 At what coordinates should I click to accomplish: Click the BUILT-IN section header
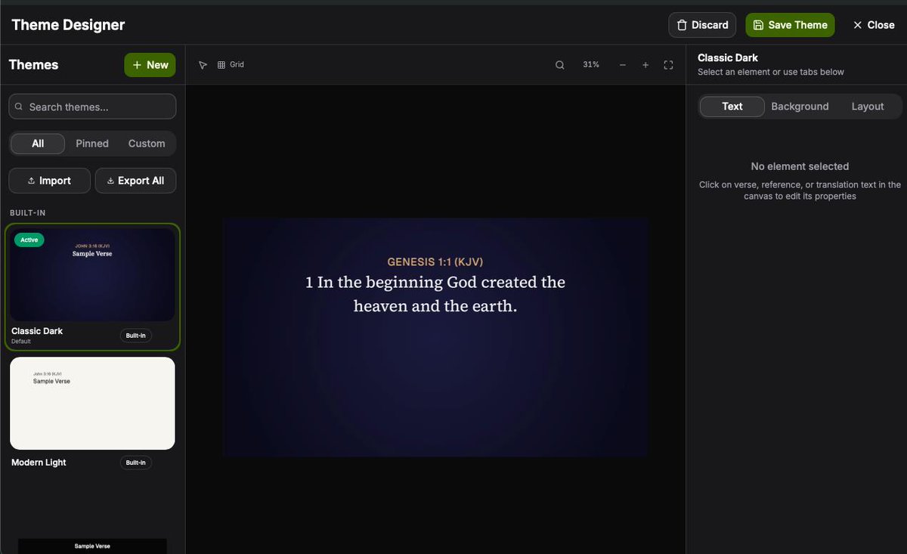[28, 213]
